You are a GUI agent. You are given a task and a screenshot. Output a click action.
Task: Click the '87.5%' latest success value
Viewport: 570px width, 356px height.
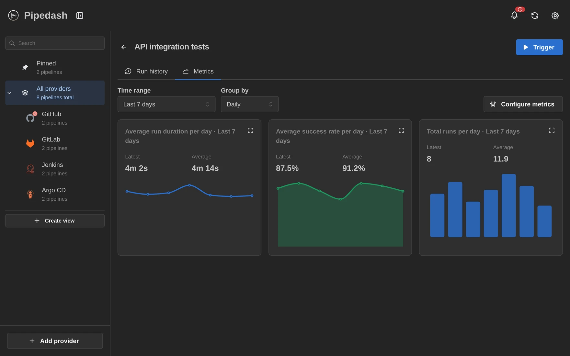point(287,168)
